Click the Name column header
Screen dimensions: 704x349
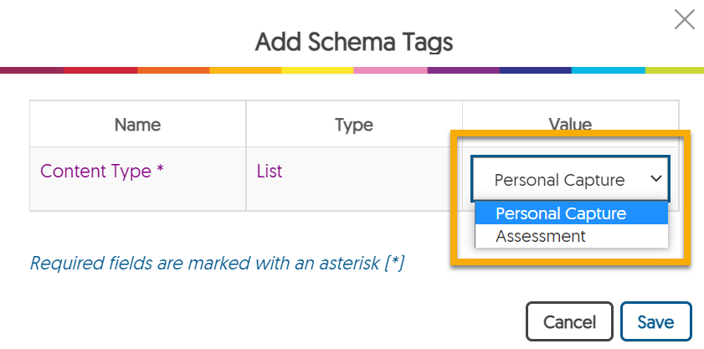click(137, 125)
